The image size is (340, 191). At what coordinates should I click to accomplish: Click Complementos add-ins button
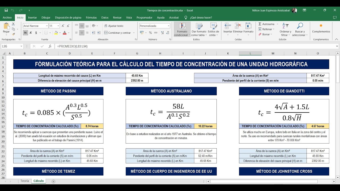[321, 28]
